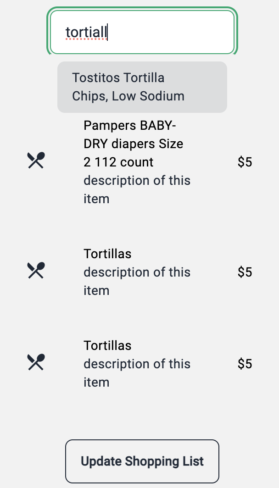Click the $5 price of last Tortillas
This screenshot has height=488, width=279.
point(245,364)
